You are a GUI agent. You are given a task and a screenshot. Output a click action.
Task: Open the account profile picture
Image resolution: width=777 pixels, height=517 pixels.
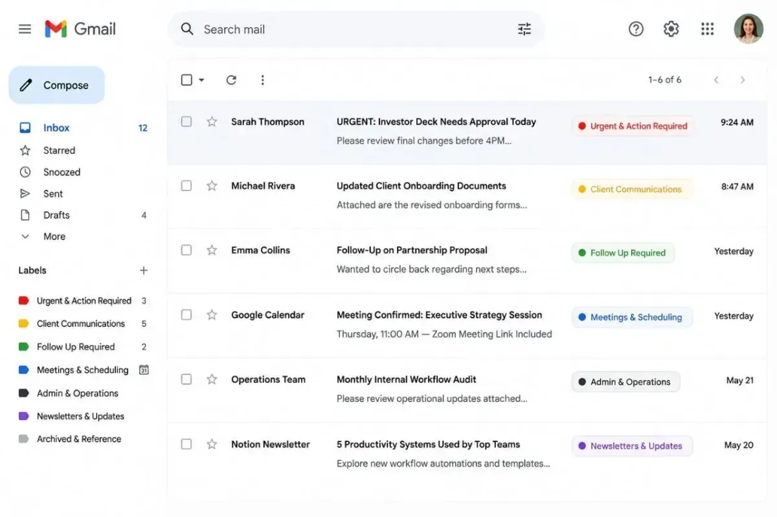point(748,29)
